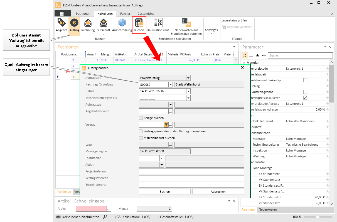Pin the Artikel - Schnelleingabe panel
This screenshot has height=222, width=337.
pyautogui.click(x=229, y=201)
